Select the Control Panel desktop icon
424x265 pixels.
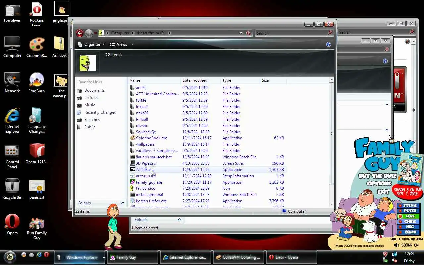pos(12,156)
